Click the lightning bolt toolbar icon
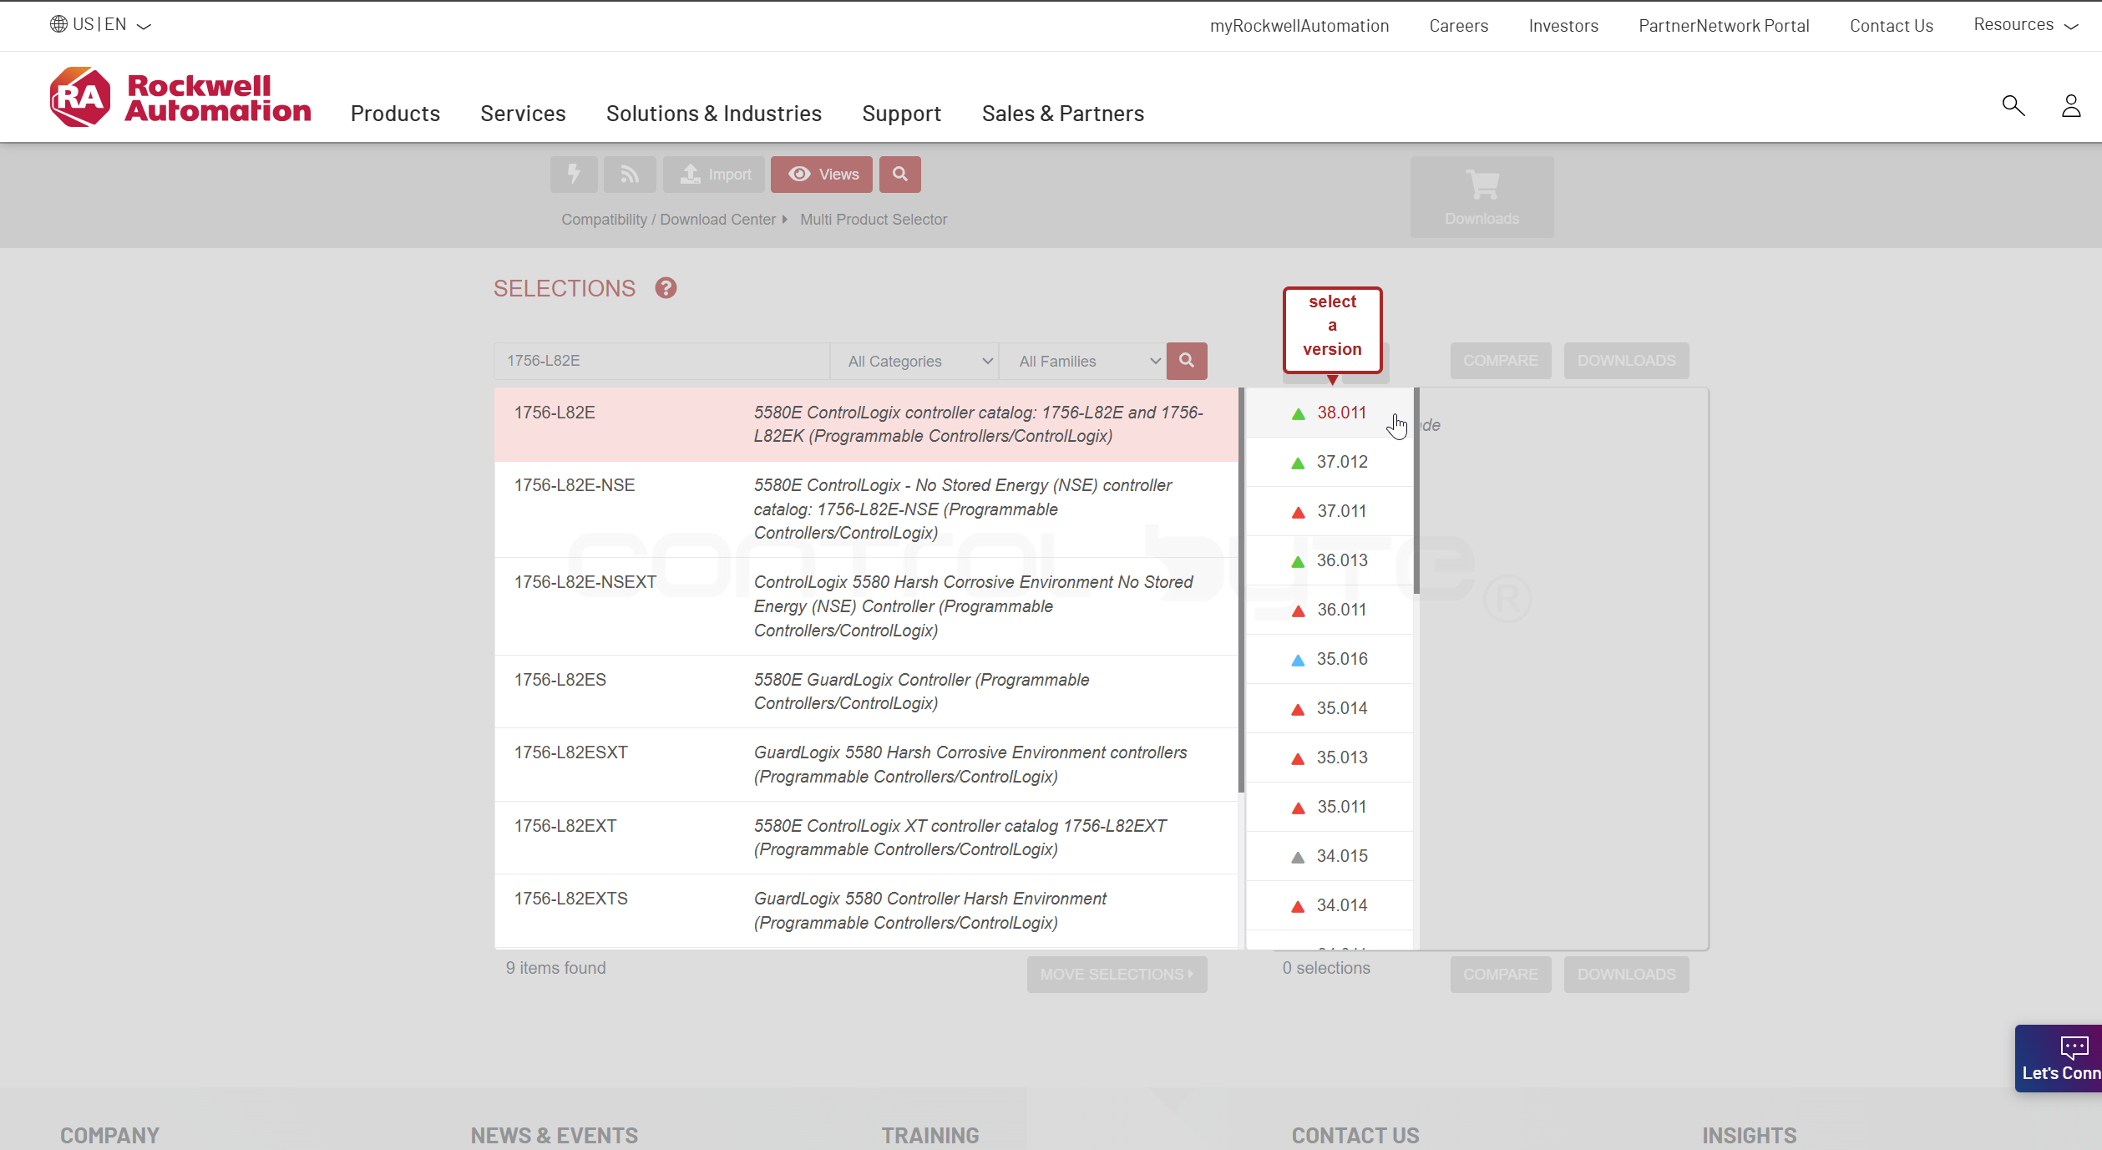Viewport: 2102px width, 1150px height. pos(574,174)
